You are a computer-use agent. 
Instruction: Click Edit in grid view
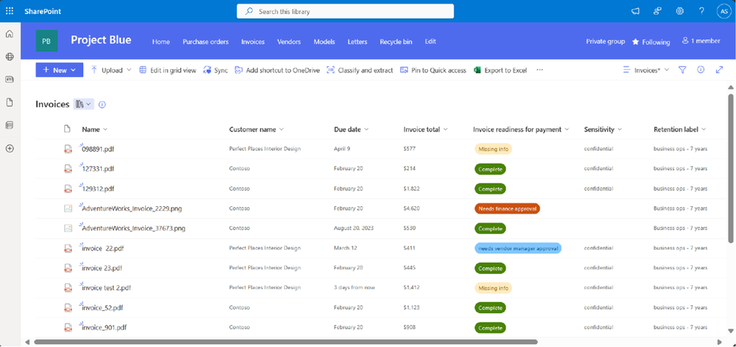coord(167,70)
